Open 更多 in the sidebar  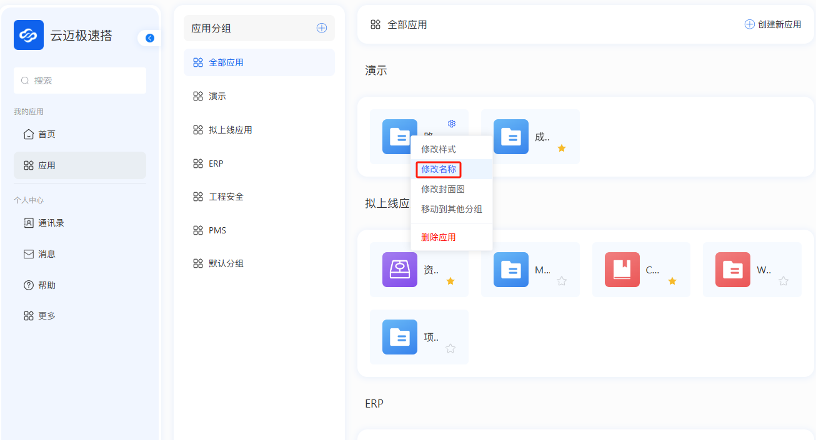click(x=47, y=316)
